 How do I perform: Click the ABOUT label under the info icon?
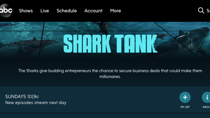(206, 107)
